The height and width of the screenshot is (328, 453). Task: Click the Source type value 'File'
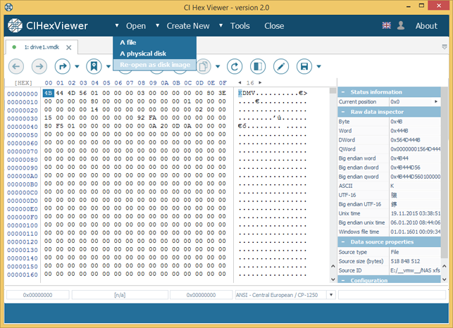coord(395,252)
